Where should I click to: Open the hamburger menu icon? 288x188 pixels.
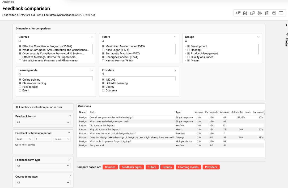[x=281, y=13]
